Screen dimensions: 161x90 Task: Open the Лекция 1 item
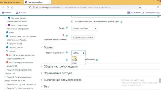click(x=12, y=51)
